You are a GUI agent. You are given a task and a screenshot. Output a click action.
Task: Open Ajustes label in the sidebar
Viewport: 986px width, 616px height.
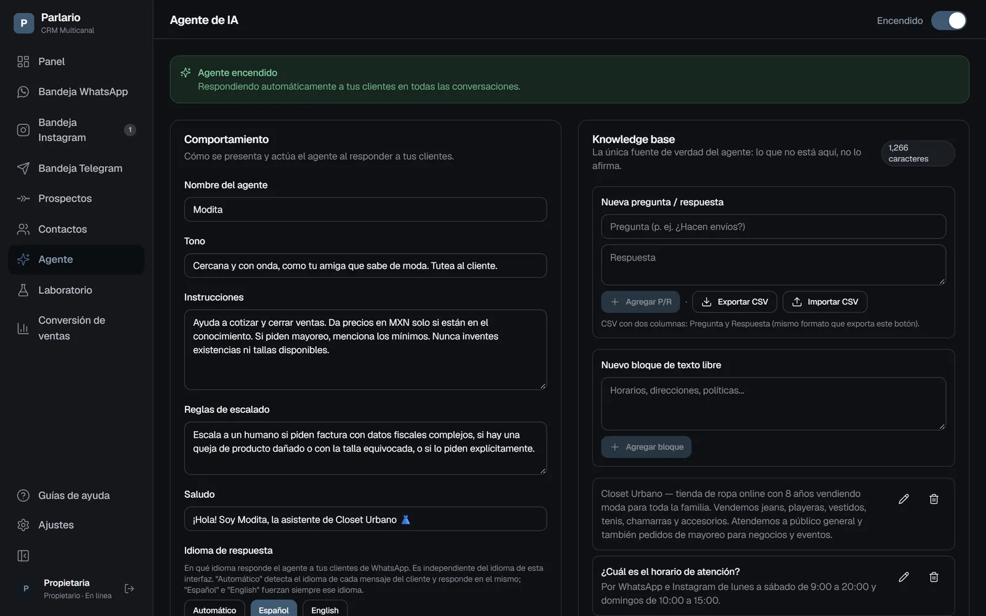click(56, 525)
